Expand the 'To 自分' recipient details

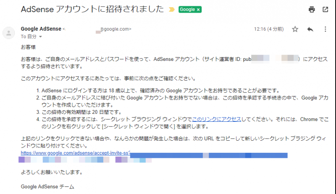[x=40, y=37]
